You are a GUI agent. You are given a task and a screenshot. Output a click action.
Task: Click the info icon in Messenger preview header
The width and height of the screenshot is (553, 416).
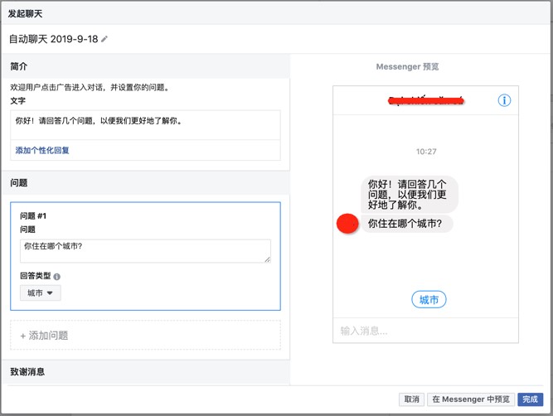click(x=504, y=100)
